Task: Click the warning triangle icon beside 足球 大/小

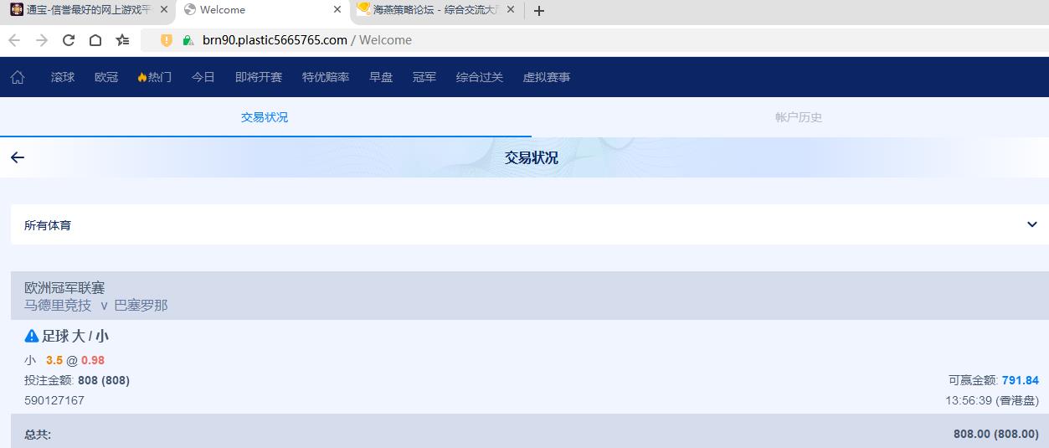Action: point(32,336)
